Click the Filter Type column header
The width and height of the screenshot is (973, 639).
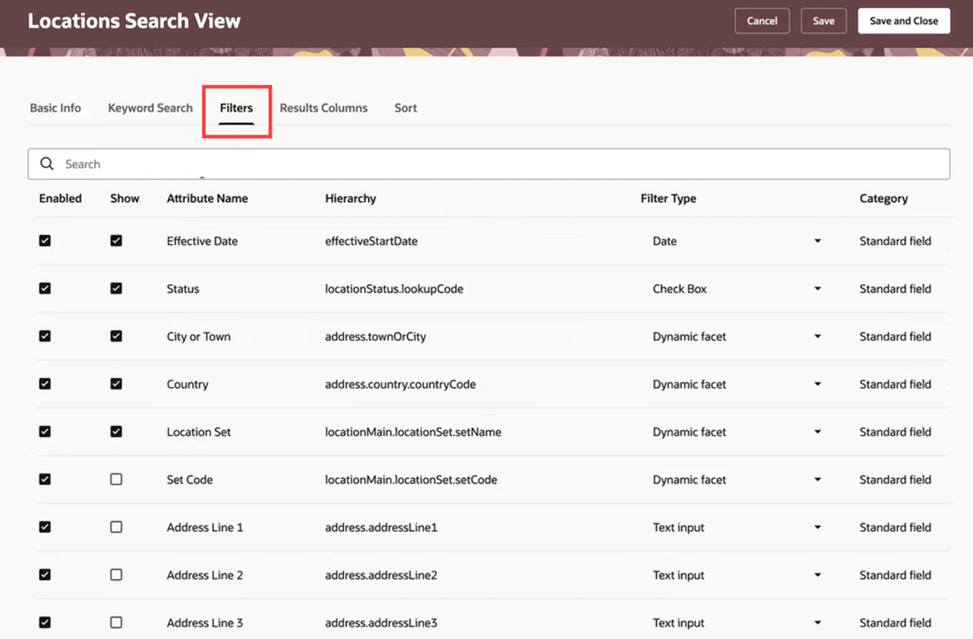(x=669, y=199)
